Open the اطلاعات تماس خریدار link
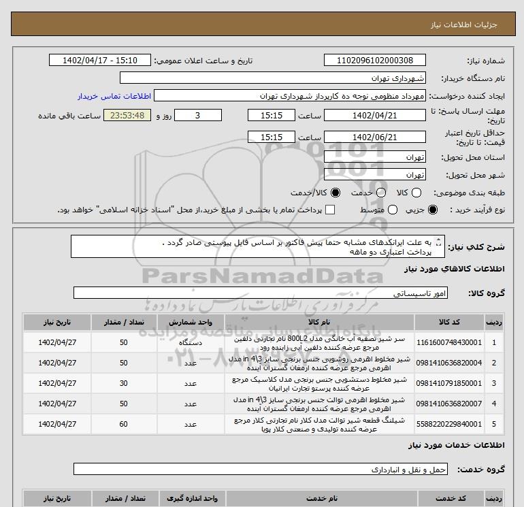The width and height of the screenshot is (524, 507). coord(114,96)
